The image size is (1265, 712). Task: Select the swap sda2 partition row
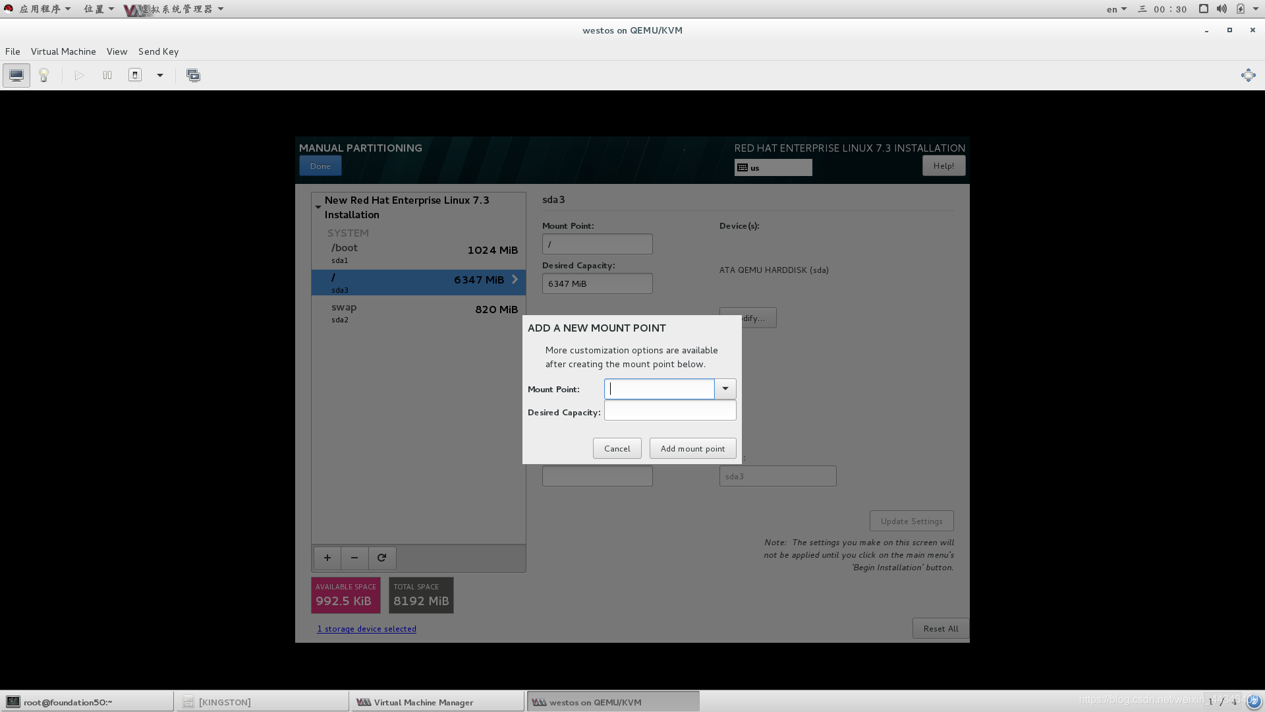point(418,312)
